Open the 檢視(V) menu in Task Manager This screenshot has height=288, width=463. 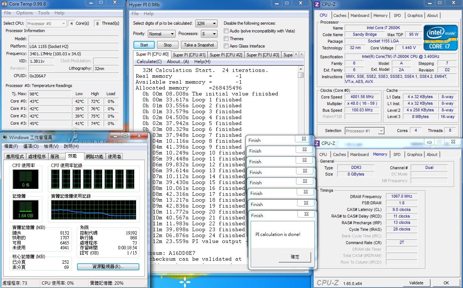click(51, 146)
